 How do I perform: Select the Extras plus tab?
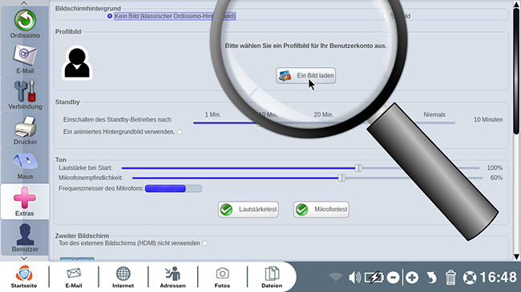coord(25,202)
